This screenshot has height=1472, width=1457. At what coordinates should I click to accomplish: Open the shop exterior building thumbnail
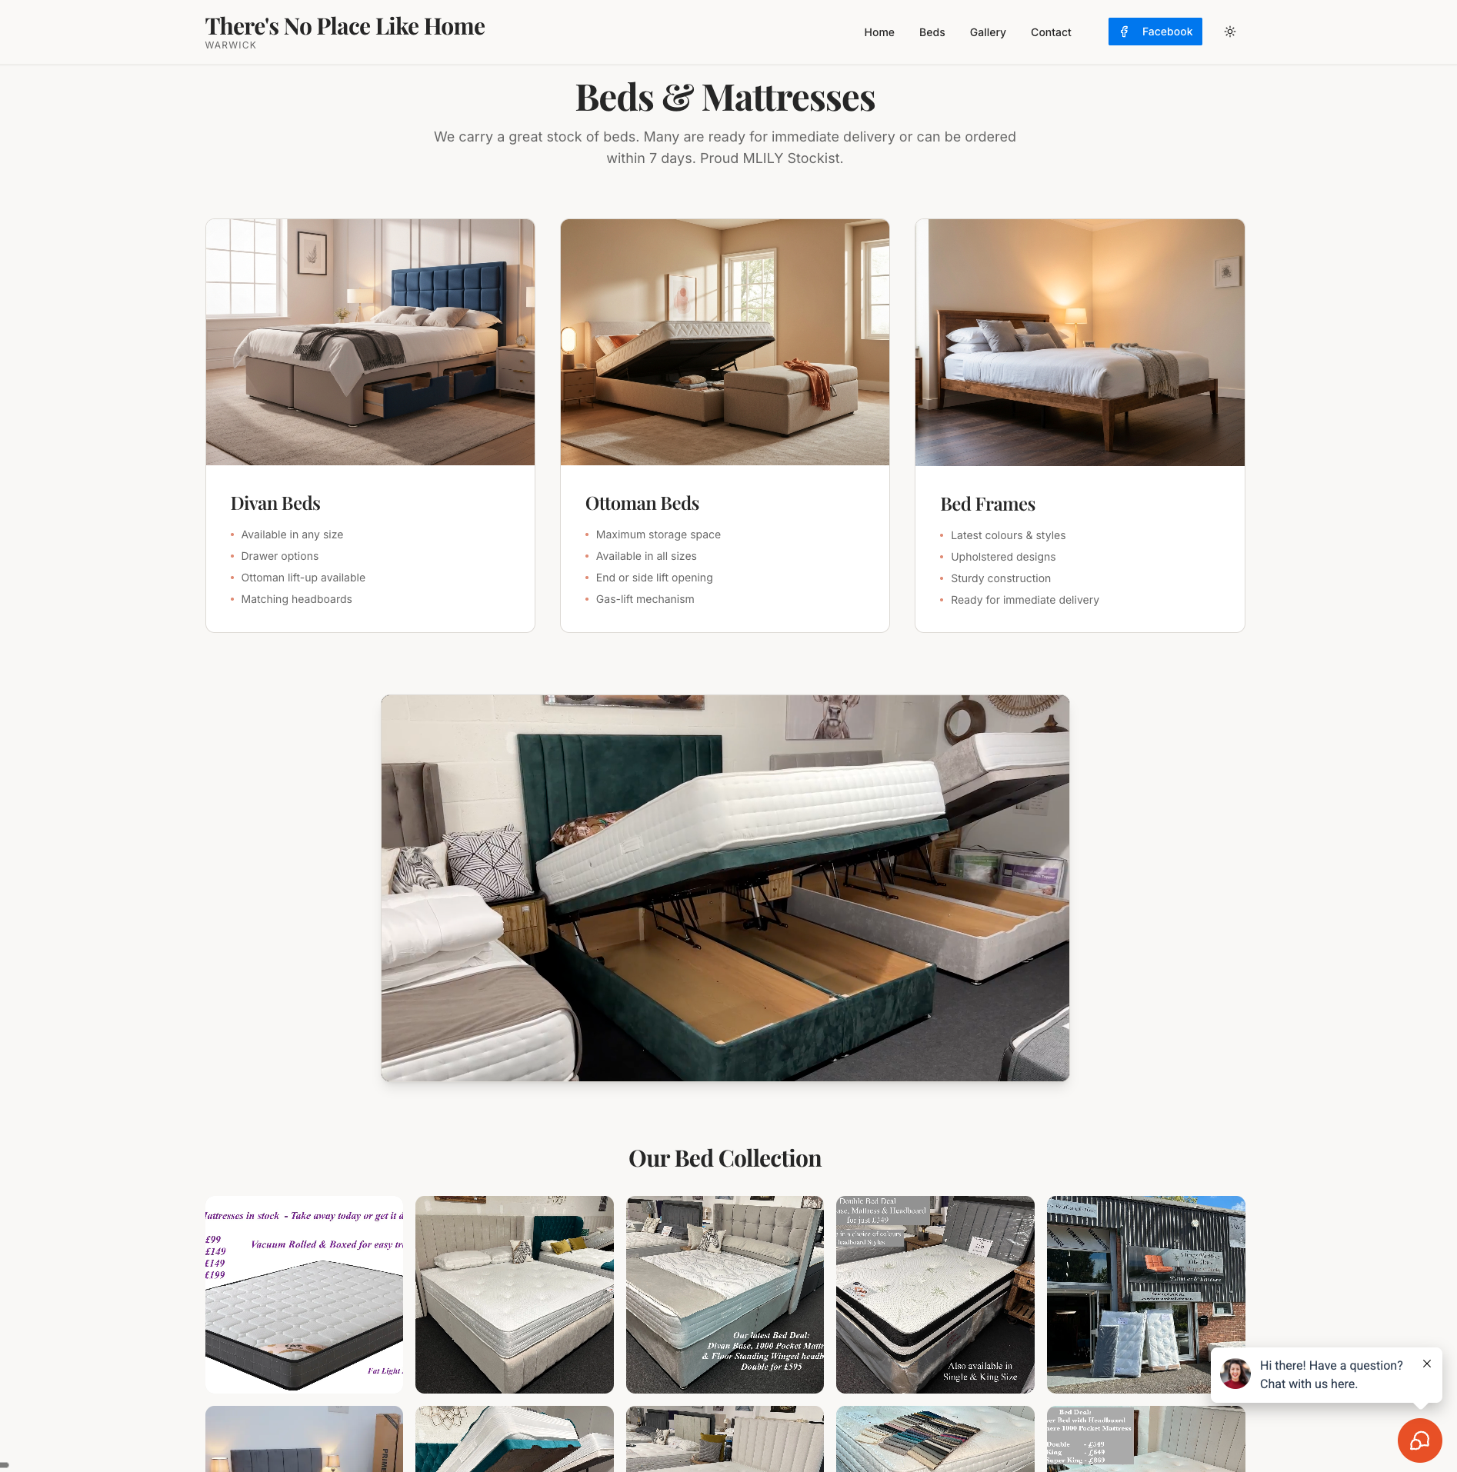click(x=1145, y=1294)
